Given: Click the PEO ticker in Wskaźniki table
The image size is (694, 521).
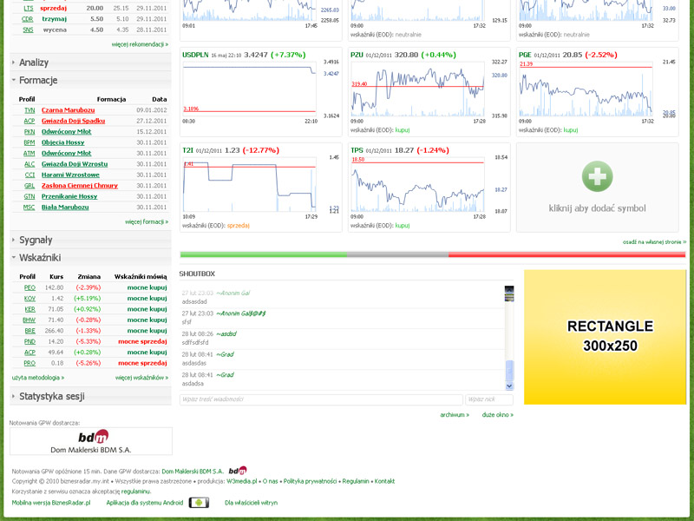Looking at the screenshot, I should coord(29,287).
